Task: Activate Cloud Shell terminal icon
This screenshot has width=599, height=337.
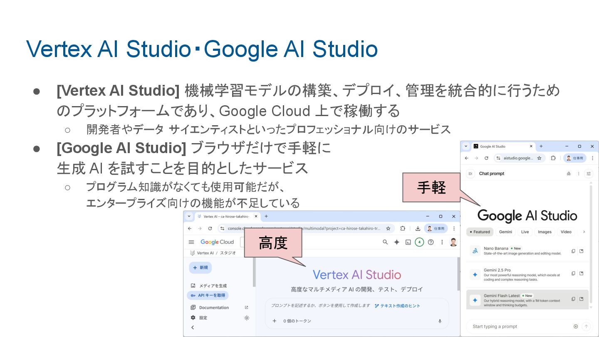Action: pos(408,242)
